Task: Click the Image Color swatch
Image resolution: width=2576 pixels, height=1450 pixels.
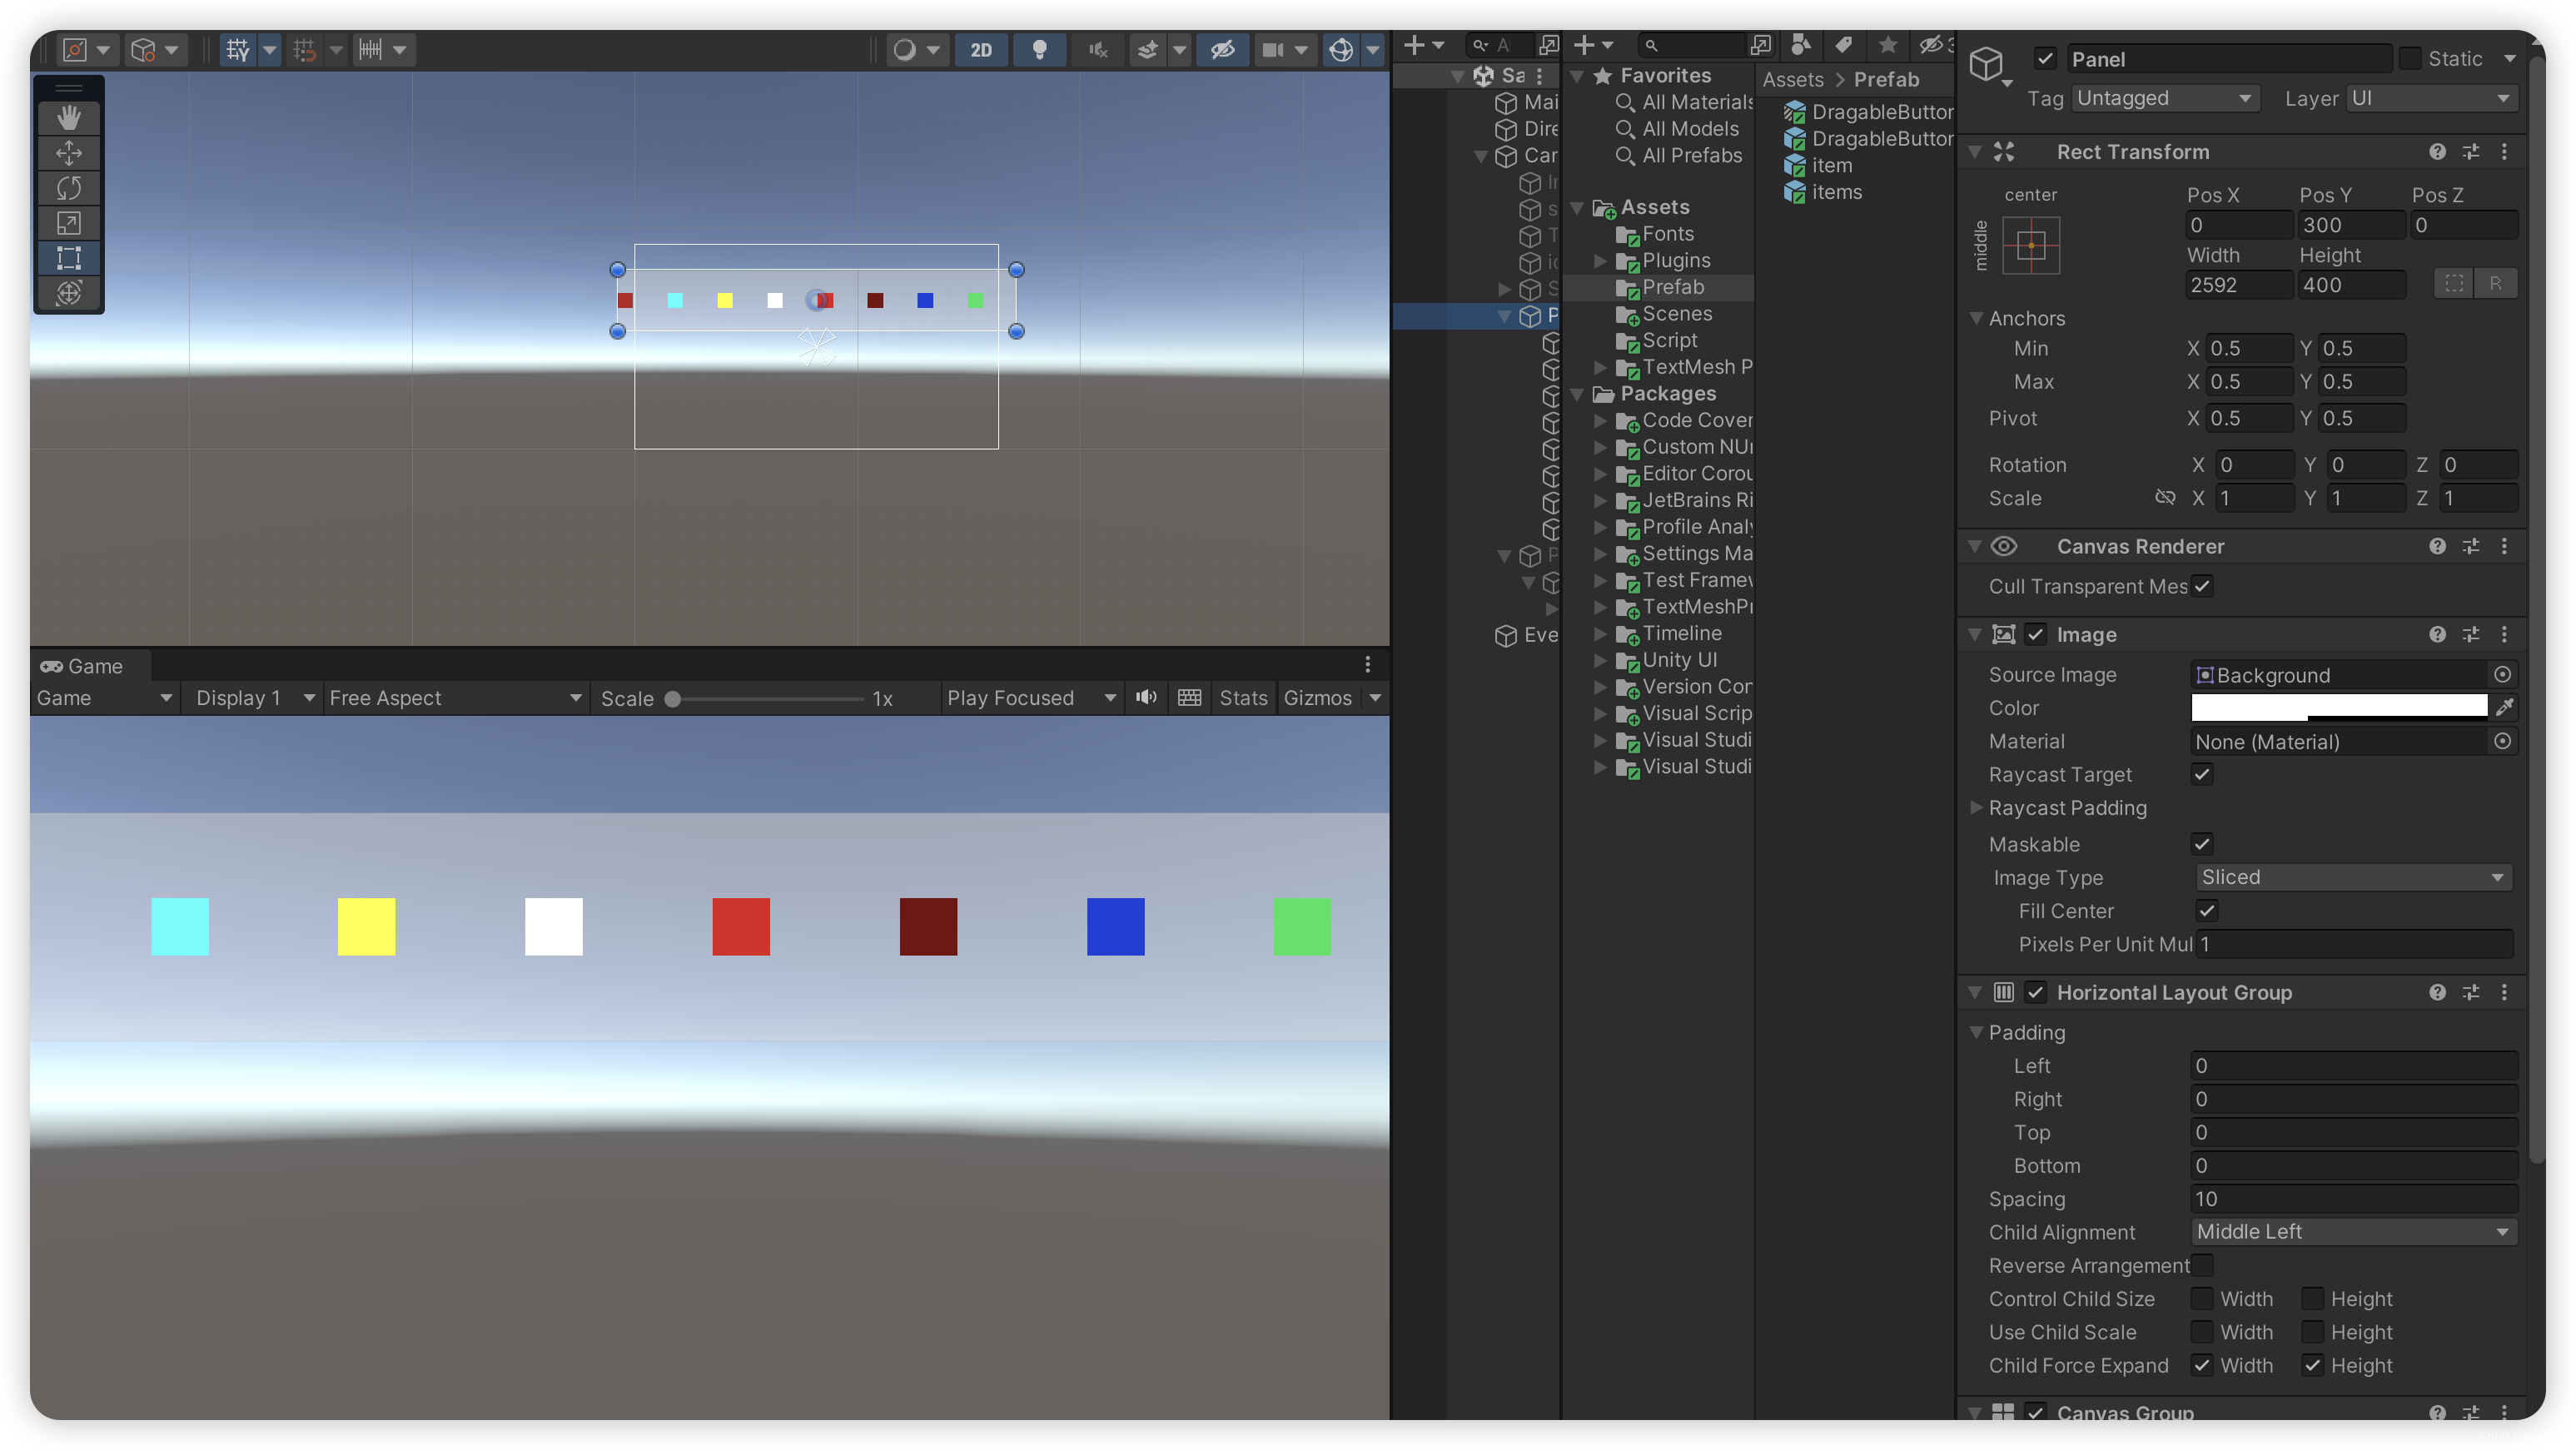Action: point(2338,707)
